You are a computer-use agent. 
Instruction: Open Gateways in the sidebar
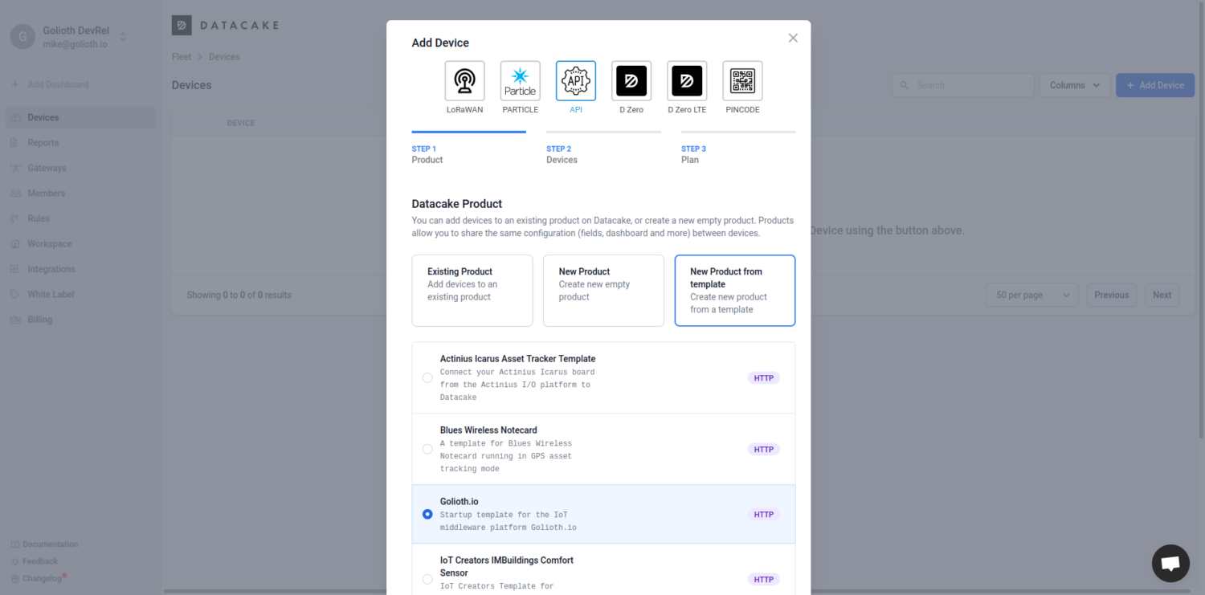pos(47,168)
